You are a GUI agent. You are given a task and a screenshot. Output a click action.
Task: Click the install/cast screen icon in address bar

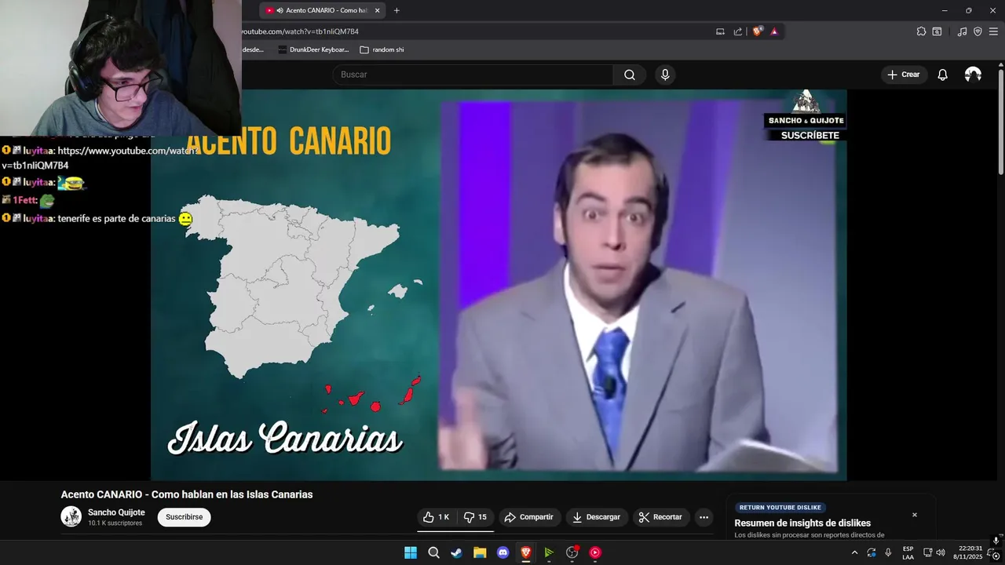pos(720,31)
